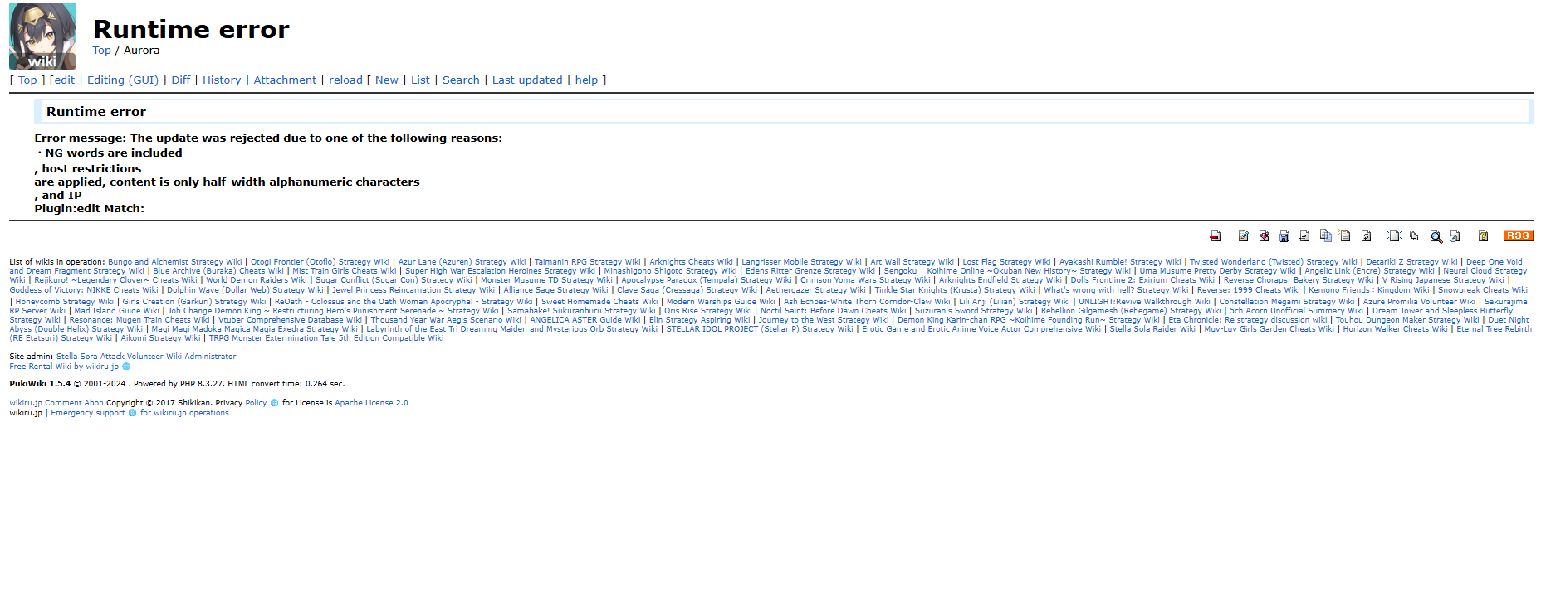Click the Runtime error section heading

[96, 112]
